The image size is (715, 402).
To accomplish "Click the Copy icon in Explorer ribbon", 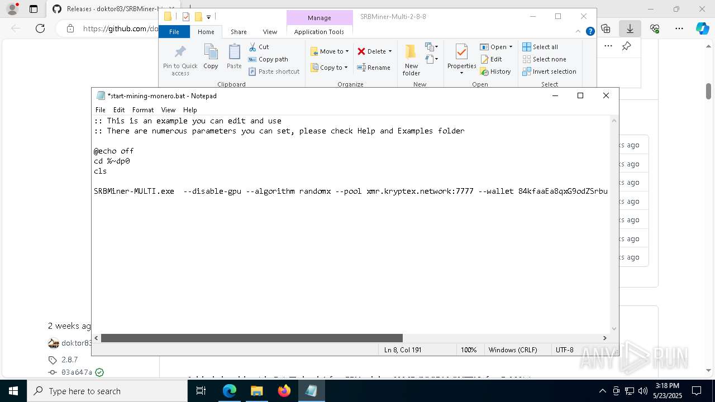I will (211, 57).
